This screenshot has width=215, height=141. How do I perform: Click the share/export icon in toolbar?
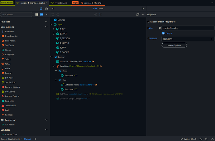coord(138,14)
